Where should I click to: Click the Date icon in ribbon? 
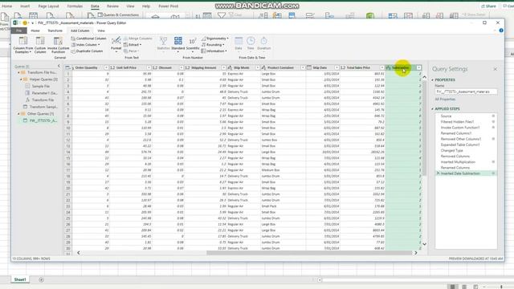click(x=239, y=41)
